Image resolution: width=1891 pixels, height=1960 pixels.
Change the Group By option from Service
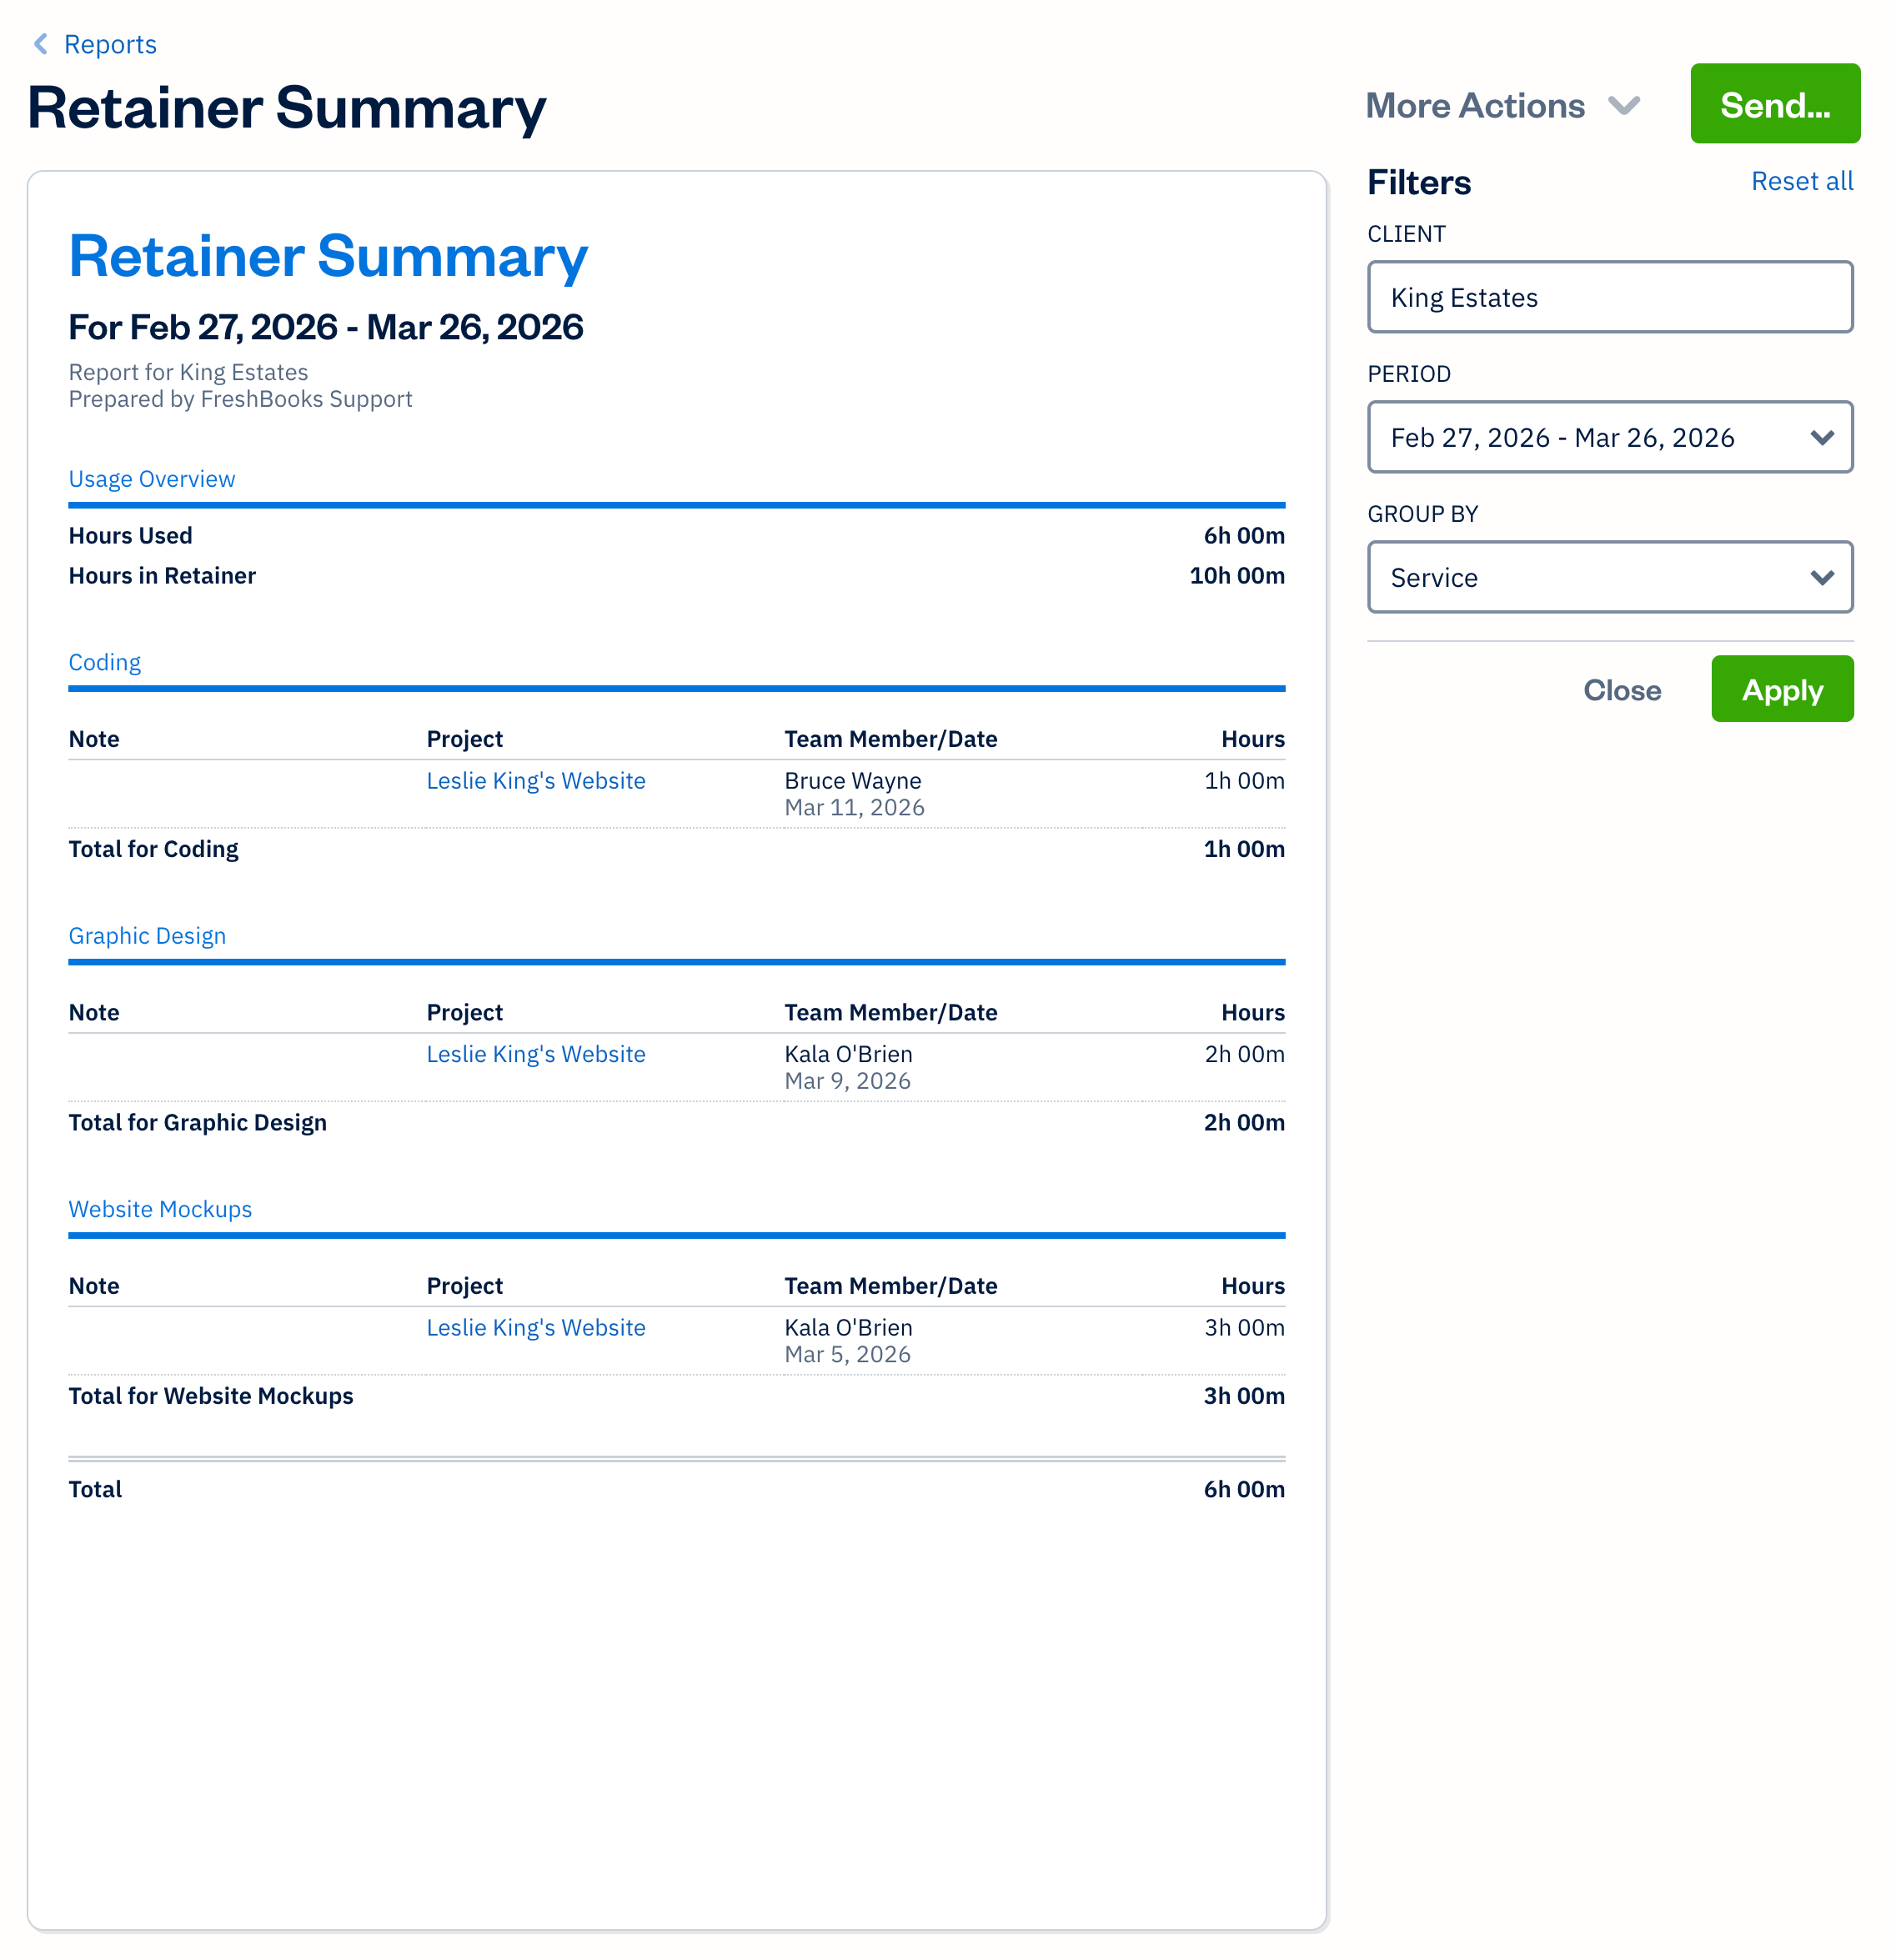[x=1609, y=577]
